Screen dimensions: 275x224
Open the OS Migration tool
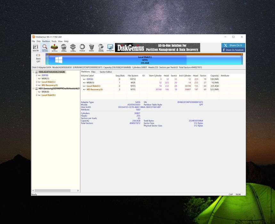click(x=110, y=48)
